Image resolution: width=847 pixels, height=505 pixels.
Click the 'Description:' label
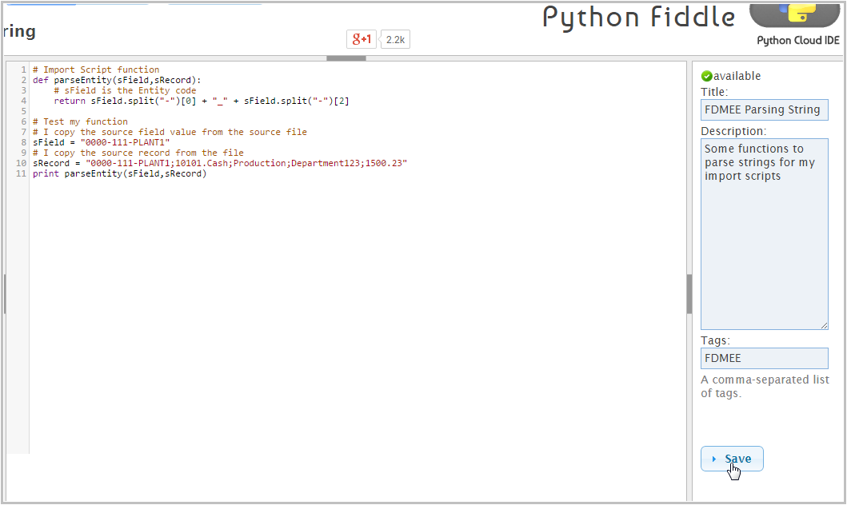point(733,131)
